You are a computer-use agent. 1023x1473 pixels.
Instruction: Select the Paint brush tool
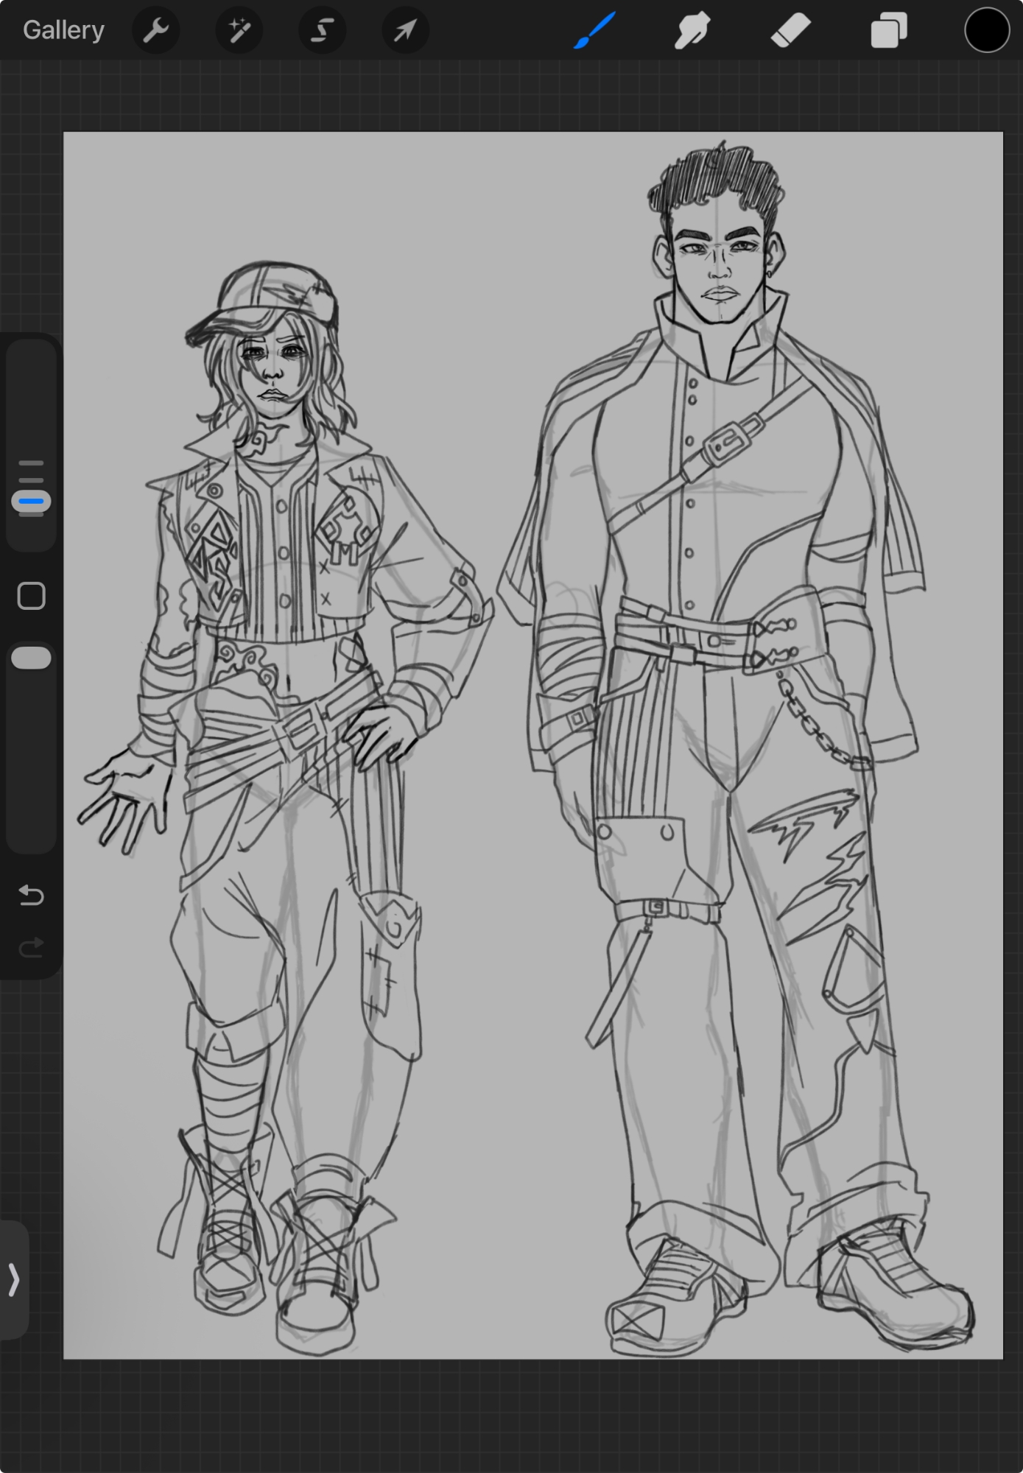(x=594, y=31)
